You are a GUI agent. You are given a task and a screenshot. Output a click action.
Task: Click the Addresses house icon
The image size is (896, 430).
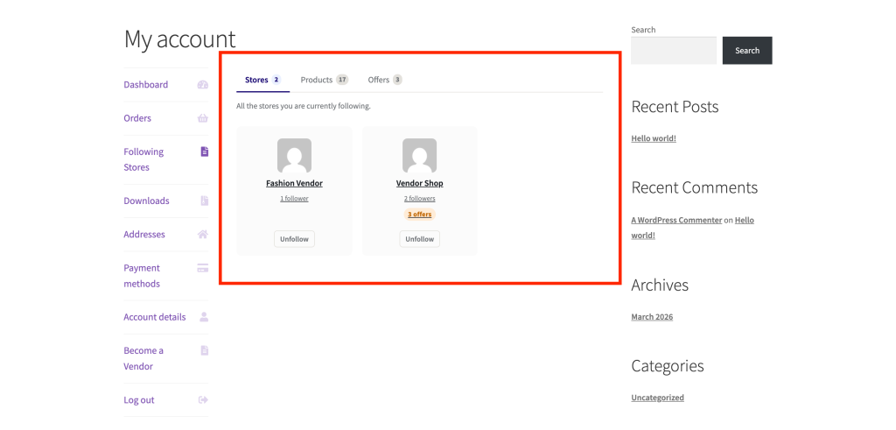click(203, 234)
